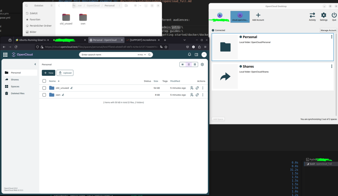Rename old_unused with pencil icon
The image size is (338, 196).
tap(71, 88)
